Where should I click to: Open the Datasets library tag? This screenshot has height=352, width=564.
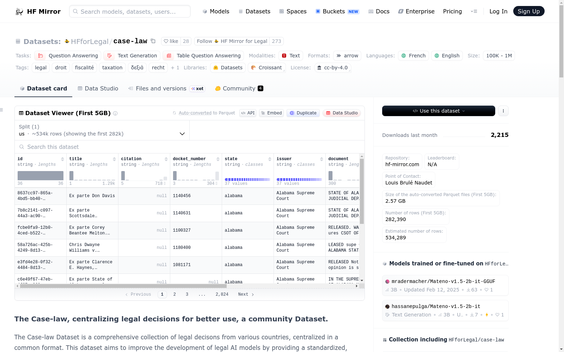(x=228, y=68)
